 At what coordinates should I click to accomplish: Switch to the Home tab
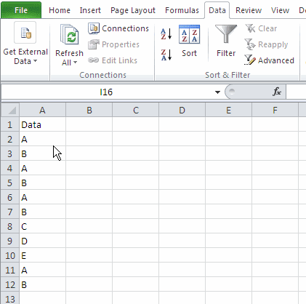[60, 10]
